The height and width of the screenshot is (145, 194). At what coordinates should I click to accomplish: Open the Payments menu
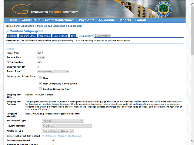click(x=87, y=20)
